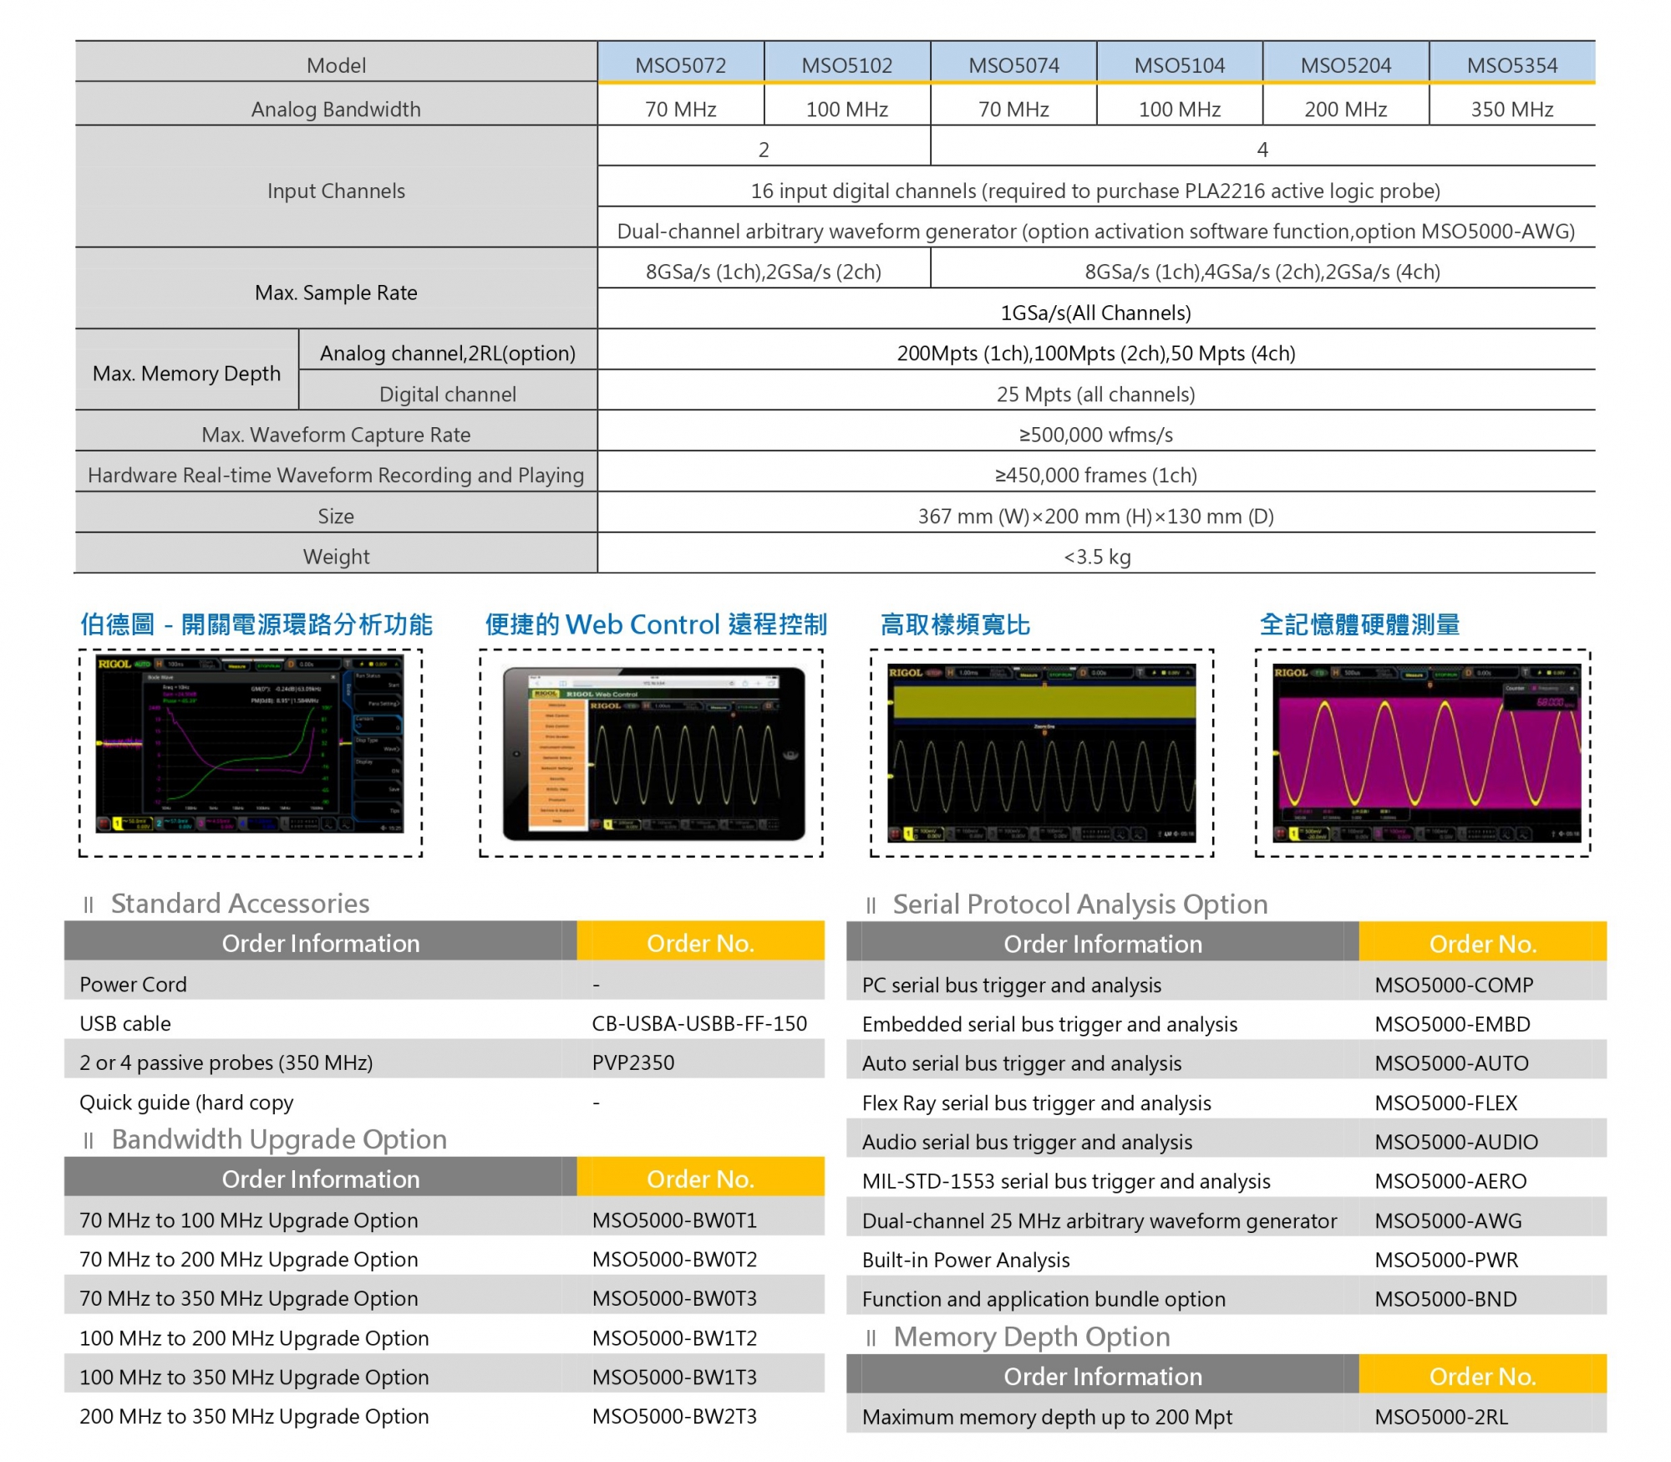Click the MSO5000-BW0T3 order number
Image resolution: width=1671 pixels, height=1462 pixels.
[674, 1298]
